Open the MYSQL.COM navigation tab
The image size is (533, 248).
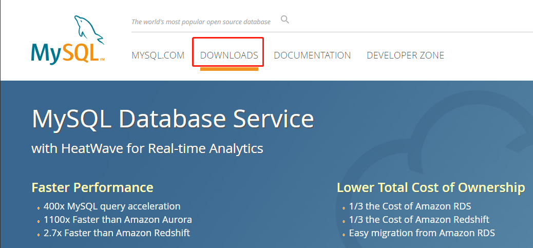tap(158, 55)
